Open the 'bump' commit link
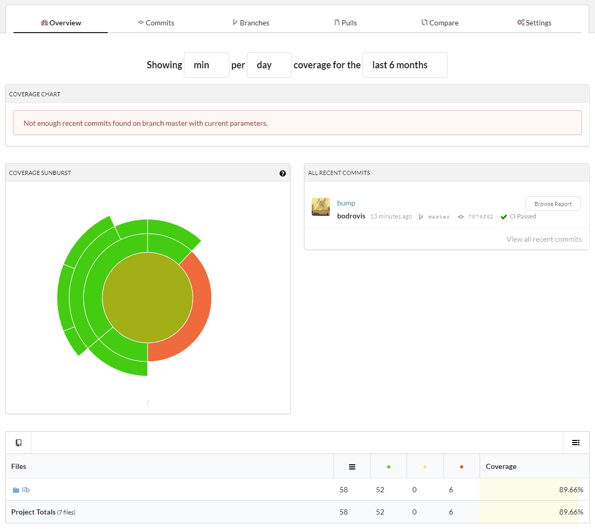Image resolution: width=595 pixels, height=529 pixels. pyautogui.click(x=346, y=203)
